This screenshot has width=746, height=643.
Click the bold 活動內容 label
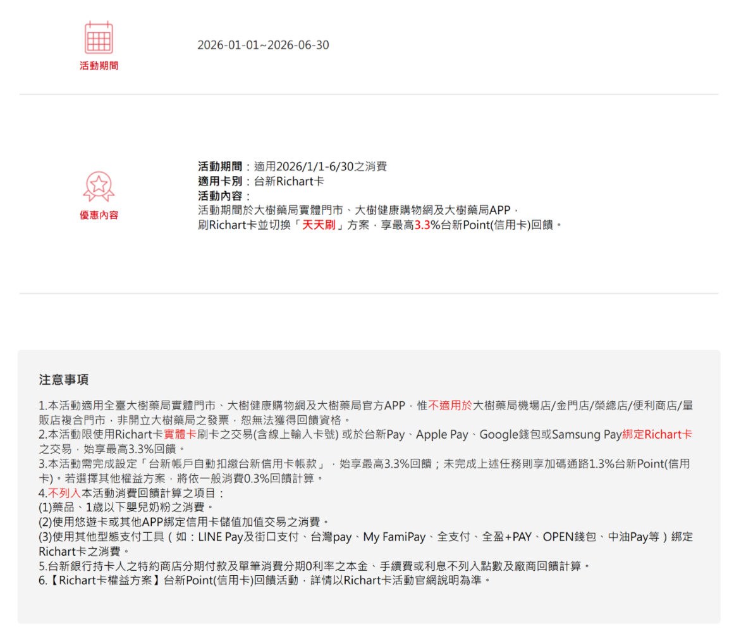point(220,196)
